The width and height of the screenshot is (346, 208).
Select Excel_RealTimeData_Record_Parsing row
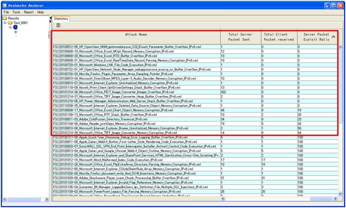(x=195, y=61)
